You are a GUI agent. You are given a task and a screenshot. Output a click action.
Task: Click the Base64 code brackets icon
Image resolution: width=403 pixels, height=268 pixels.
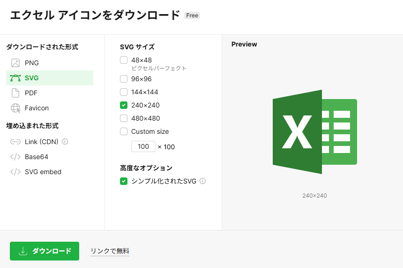click(15, 157)
